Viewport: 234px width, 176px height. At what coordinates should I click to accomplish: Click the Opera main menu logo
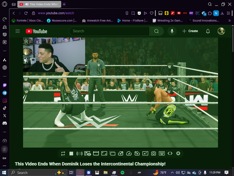(5, 4)
